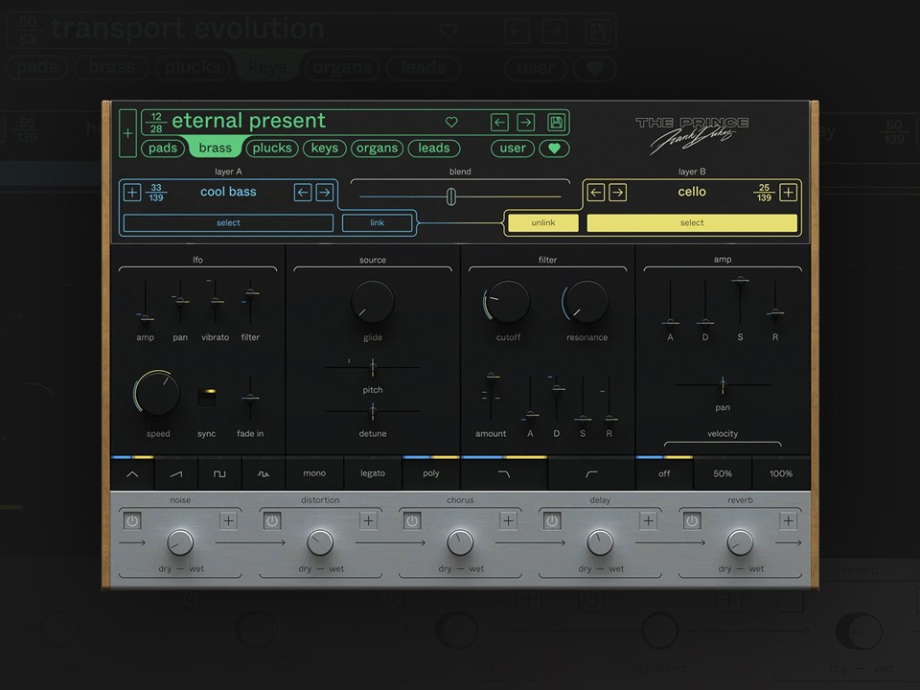This screenshot has width=920, height=690.
Task: Favorite the preset with heart outline icon
Action: (x=451, y=122)
